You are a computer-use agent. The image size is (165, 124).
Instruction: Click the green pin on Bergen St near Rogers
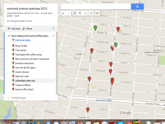coord(95,28)
